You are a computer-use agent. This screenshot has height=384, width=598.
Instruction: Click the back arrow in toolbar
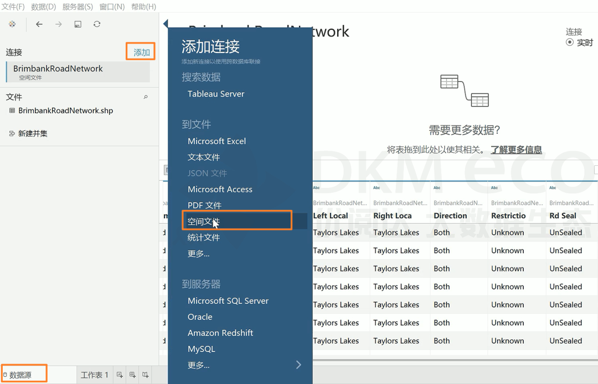coord(39,24)
